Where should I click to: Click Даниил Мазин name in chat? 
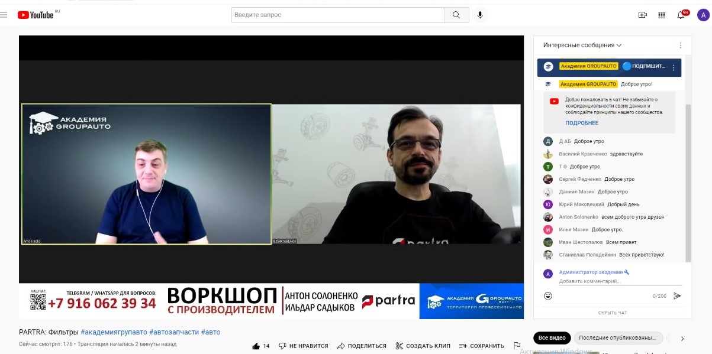pos(576,191)
